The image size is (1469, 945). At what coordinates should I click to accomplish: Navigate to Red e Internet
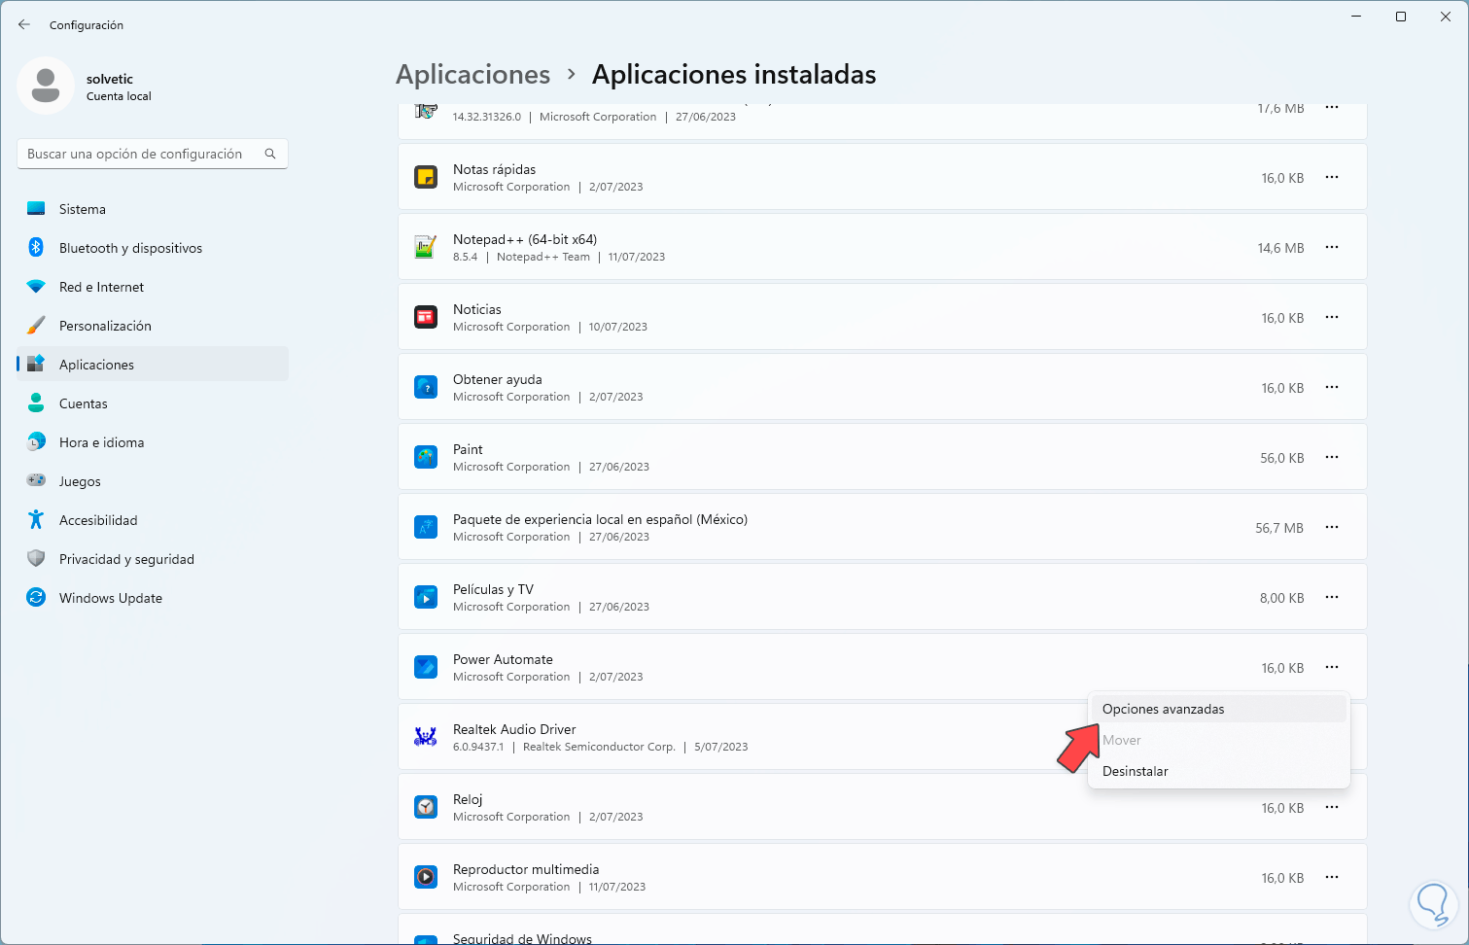pyautogui.click(x=153, y=287)
